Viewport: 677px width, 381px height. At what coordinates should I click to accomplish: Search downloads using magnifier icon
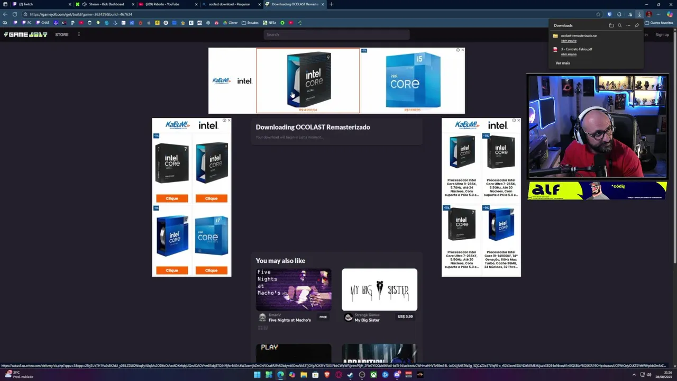click(x=620, y=25)
